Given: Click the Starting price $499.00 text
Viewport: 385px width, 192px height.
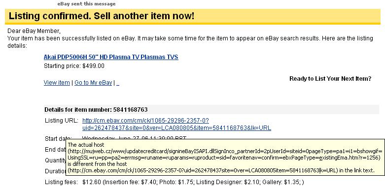Looking at the screenshot, I should tap(74, 66).
